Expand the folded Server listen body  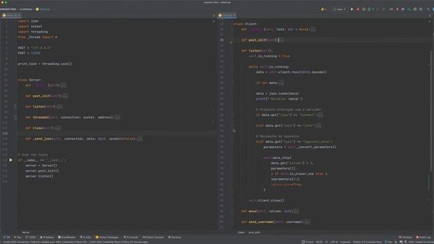point(60,106)
